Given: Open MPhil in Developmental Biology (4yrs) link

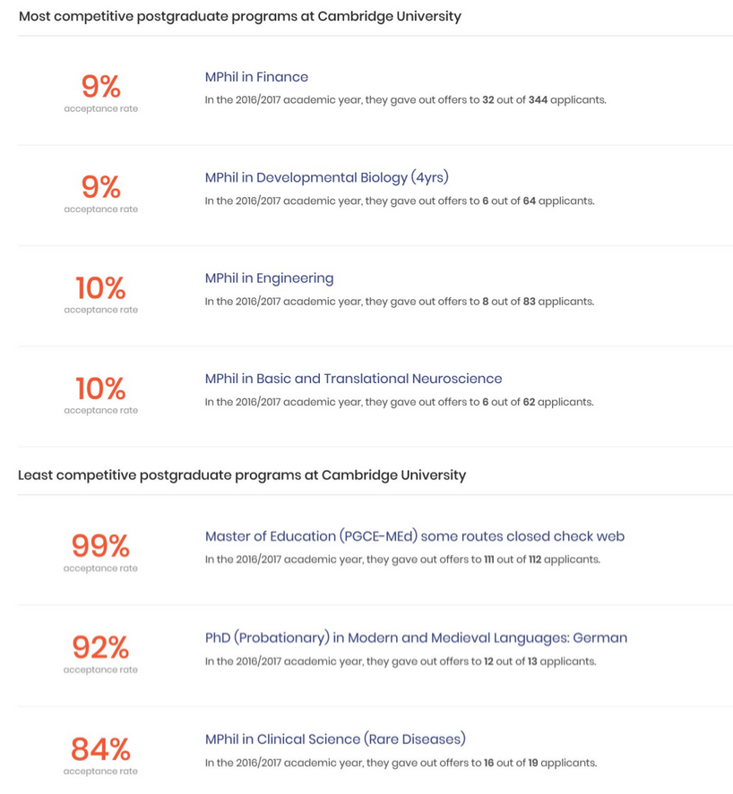Looking at the screenshot, I should [x=326, y=178].
